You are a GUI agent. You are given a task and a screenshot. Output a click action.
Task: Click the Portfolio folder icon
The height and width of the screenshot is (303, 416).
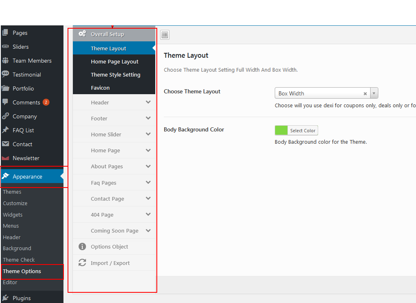click(5, 88)
